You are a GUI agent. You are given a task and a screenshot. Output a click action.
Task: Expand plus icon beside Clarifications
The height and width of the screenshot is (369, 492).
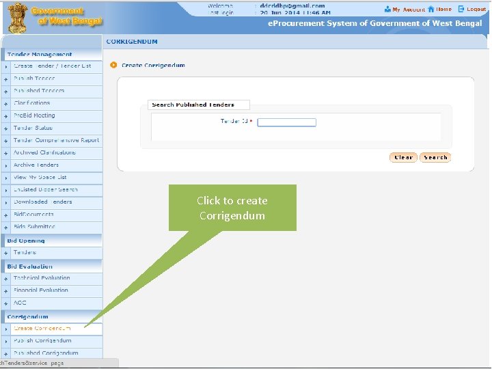coord(5,104)
